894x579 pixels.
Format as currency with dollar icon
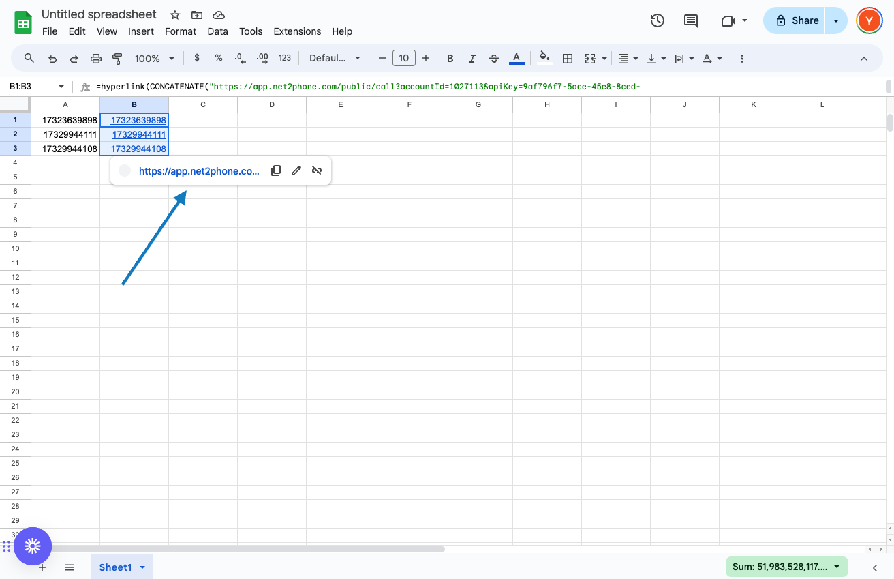point(197,58)
